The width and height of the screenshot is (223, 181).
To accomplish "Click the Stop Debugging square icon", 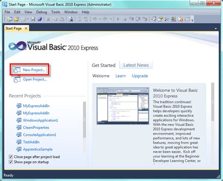I will [x=125, y=19].
